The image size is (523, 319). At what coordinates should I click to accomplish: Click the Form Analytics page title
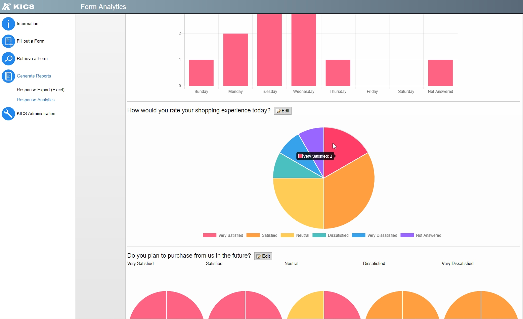pos(103,7)
